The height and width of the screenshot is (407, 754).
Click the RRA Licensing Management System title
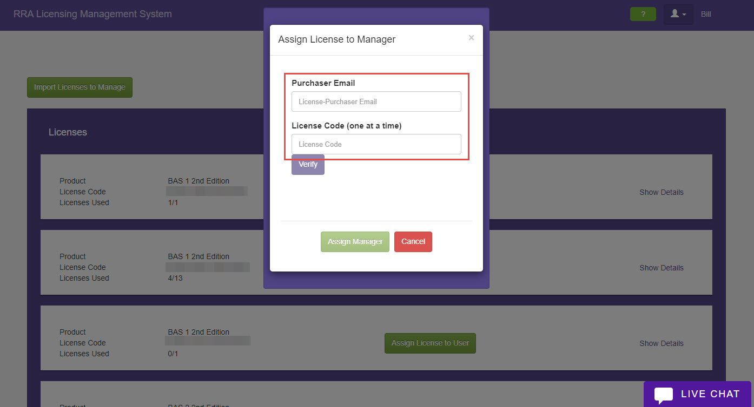92,14
